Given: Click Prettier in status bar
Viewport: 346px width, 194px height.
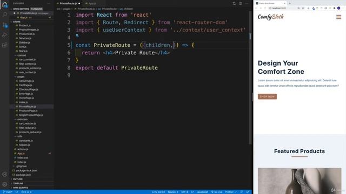Looking at the screenshot, I should tap(231, 192).
